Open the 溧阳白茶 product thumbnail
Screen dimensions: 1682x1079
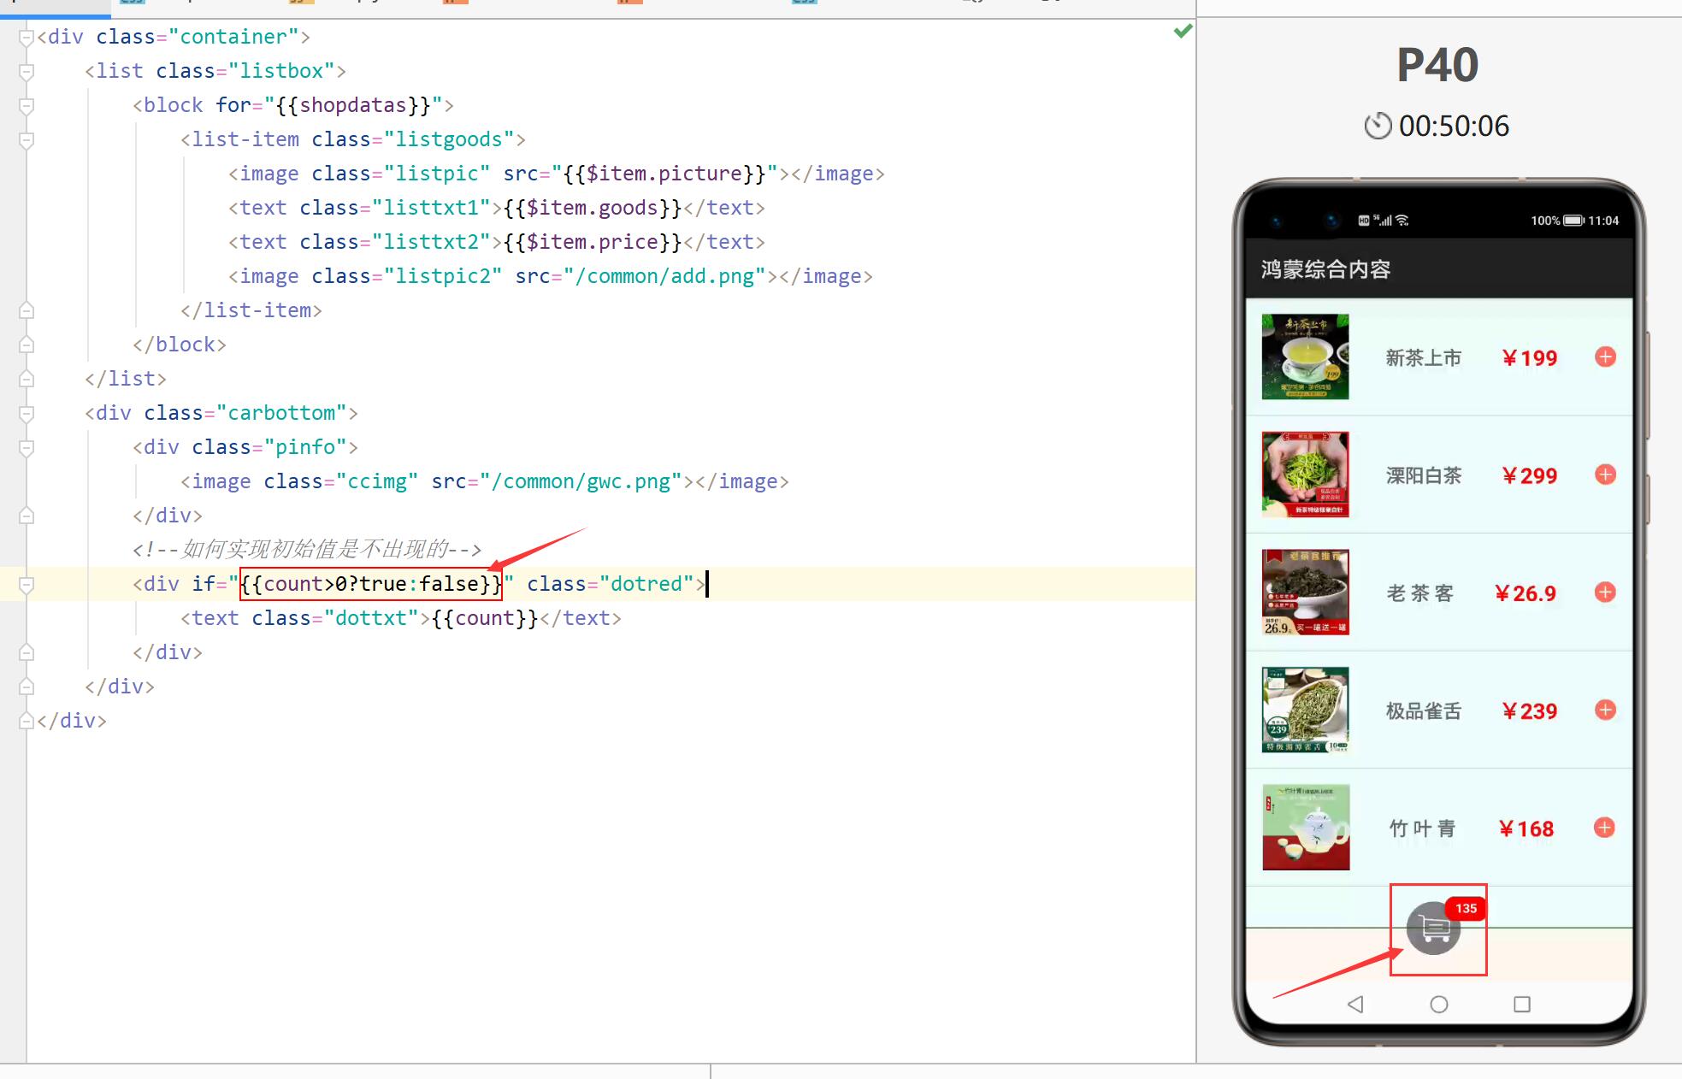(1306, 475)
